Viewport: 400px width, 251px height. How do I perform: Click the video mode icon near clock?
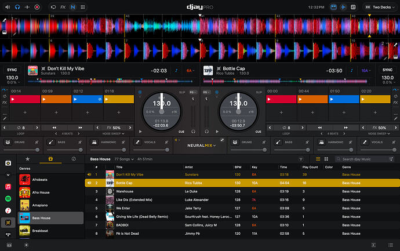point(333,7)
